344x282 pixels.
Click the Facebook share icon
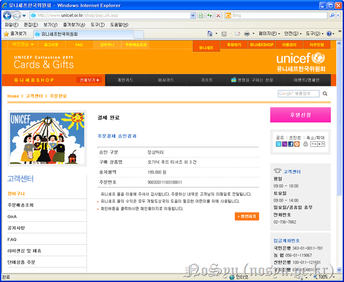click(x=291, y=144)
